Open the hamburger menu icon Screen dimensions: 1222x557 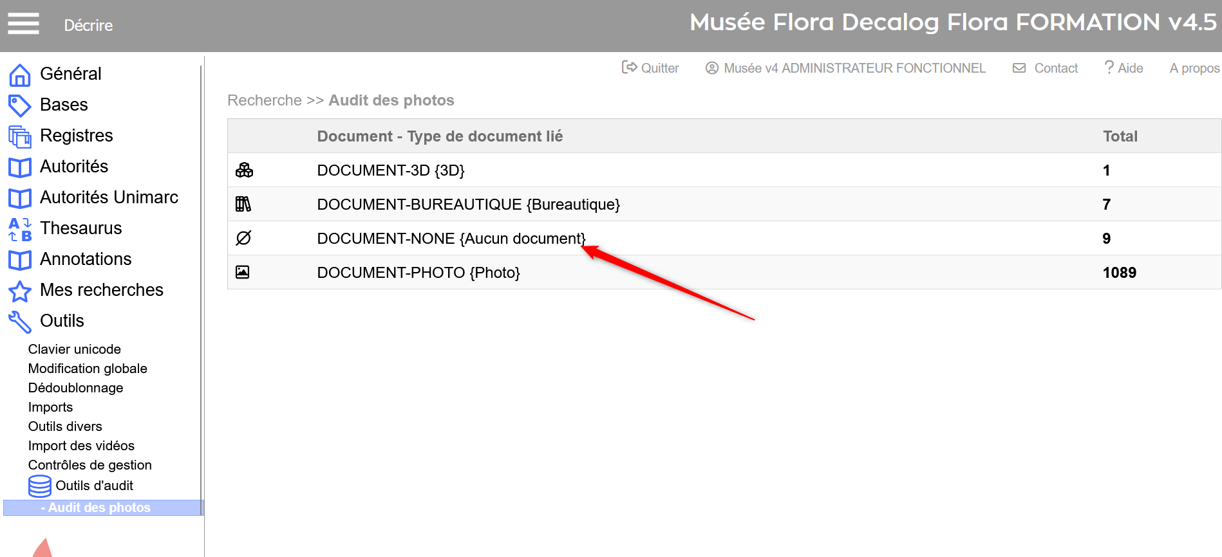click(23, 24)
